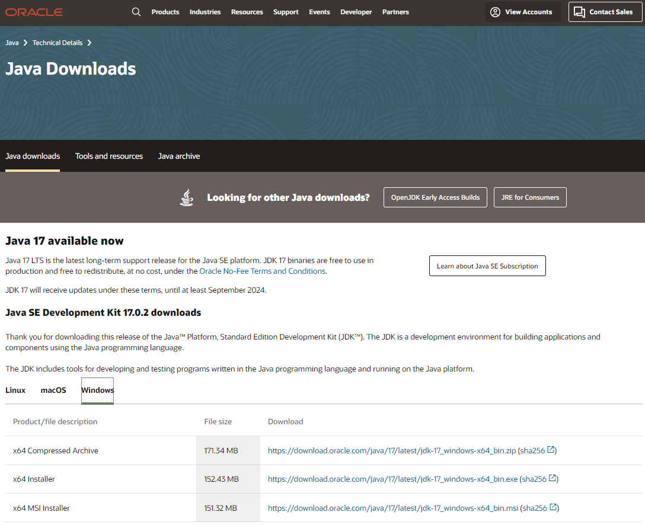The height and width of the screenshot is (525, 645).
Task: Open sha256 link for MSI installer
Action: pos(535,508)
